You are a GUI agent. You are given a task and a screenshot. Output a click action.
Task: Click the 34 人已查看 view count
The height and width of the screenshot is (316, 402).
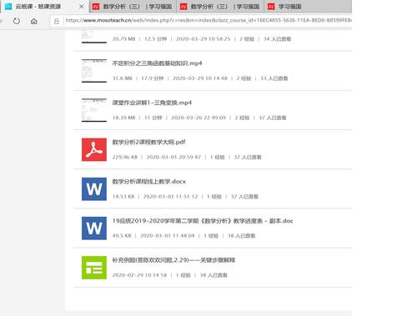coord(277,39)
